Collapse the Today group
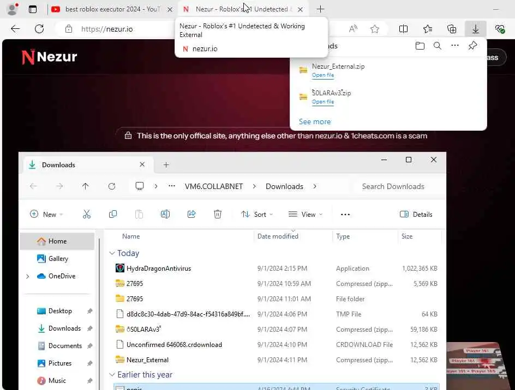This screenshot has height=390, width=515. click(x=112, y=253)
